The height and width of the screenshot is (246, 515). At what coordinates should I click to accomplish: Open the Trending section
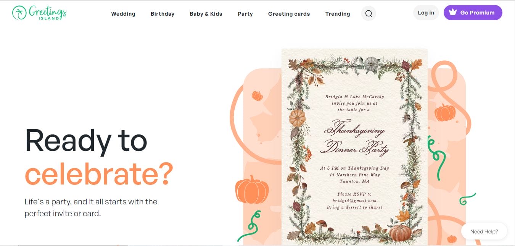pos(338,14)
